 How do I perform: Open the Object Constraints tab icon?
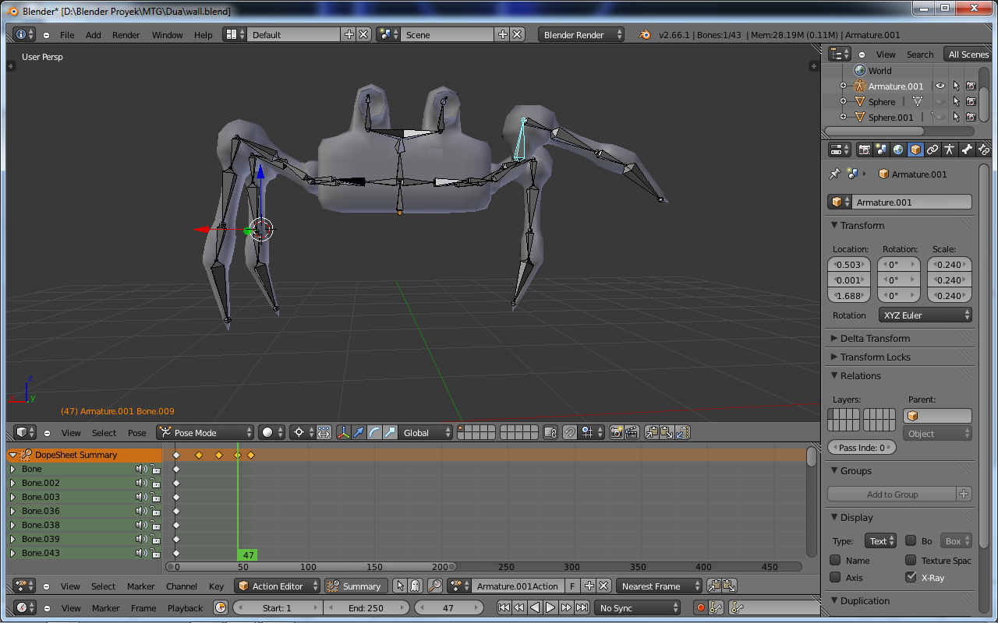933,150
